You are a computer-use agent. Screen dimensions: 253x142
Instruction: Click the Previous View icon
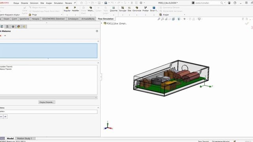pyautogui.click(x=166, y=19)
